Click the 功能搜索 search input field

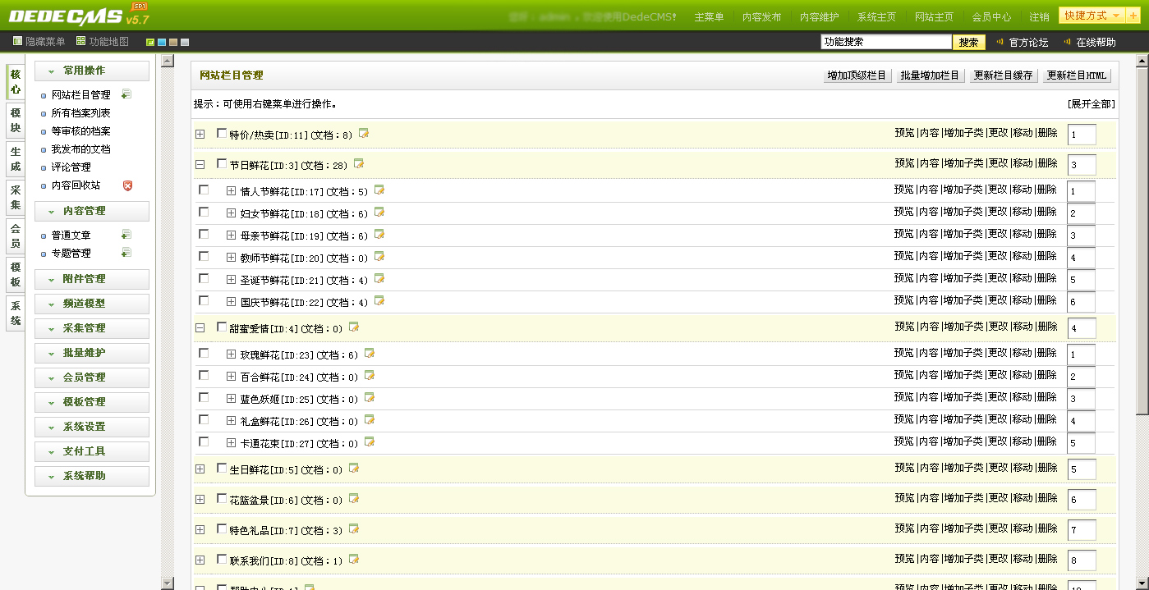pos(885,42)
